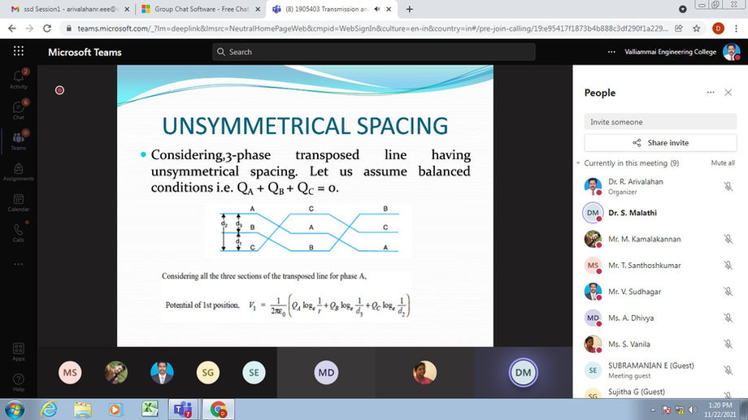Click the system tray volume icon
Viewport: 748px width, 420px height.
coord(692,410)
